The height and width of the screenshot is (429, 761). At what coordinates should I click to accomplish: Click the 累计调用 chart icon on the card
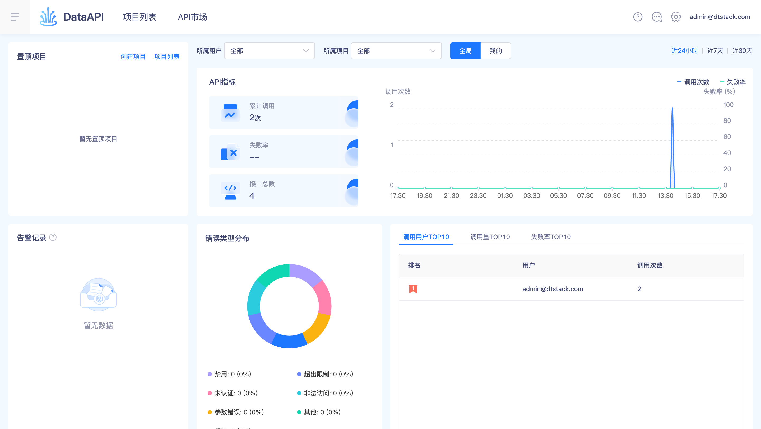230,113
